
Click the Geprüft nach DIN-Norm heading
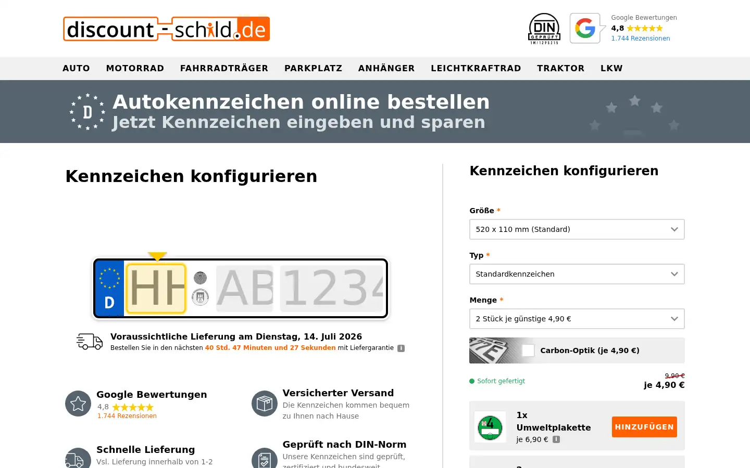[344, 445]
